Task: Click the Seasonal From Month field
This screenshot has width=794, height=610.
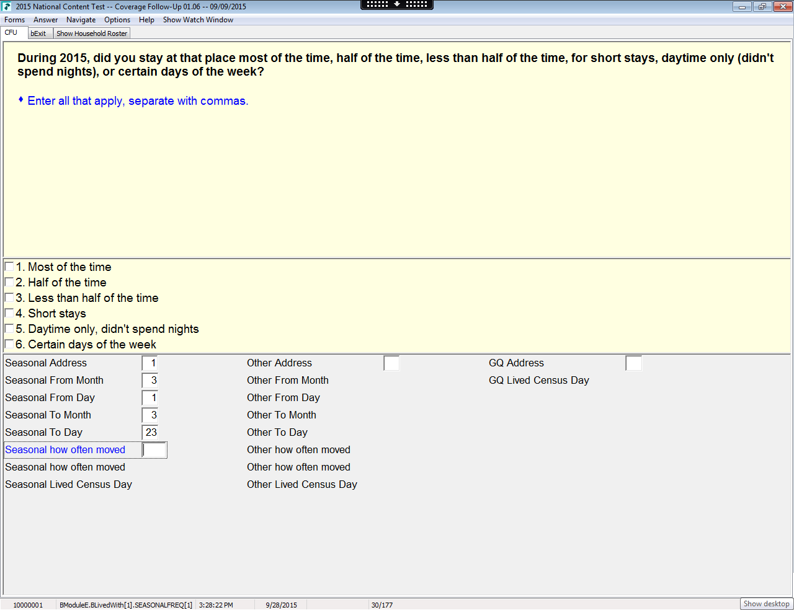Action: [150, 381]
